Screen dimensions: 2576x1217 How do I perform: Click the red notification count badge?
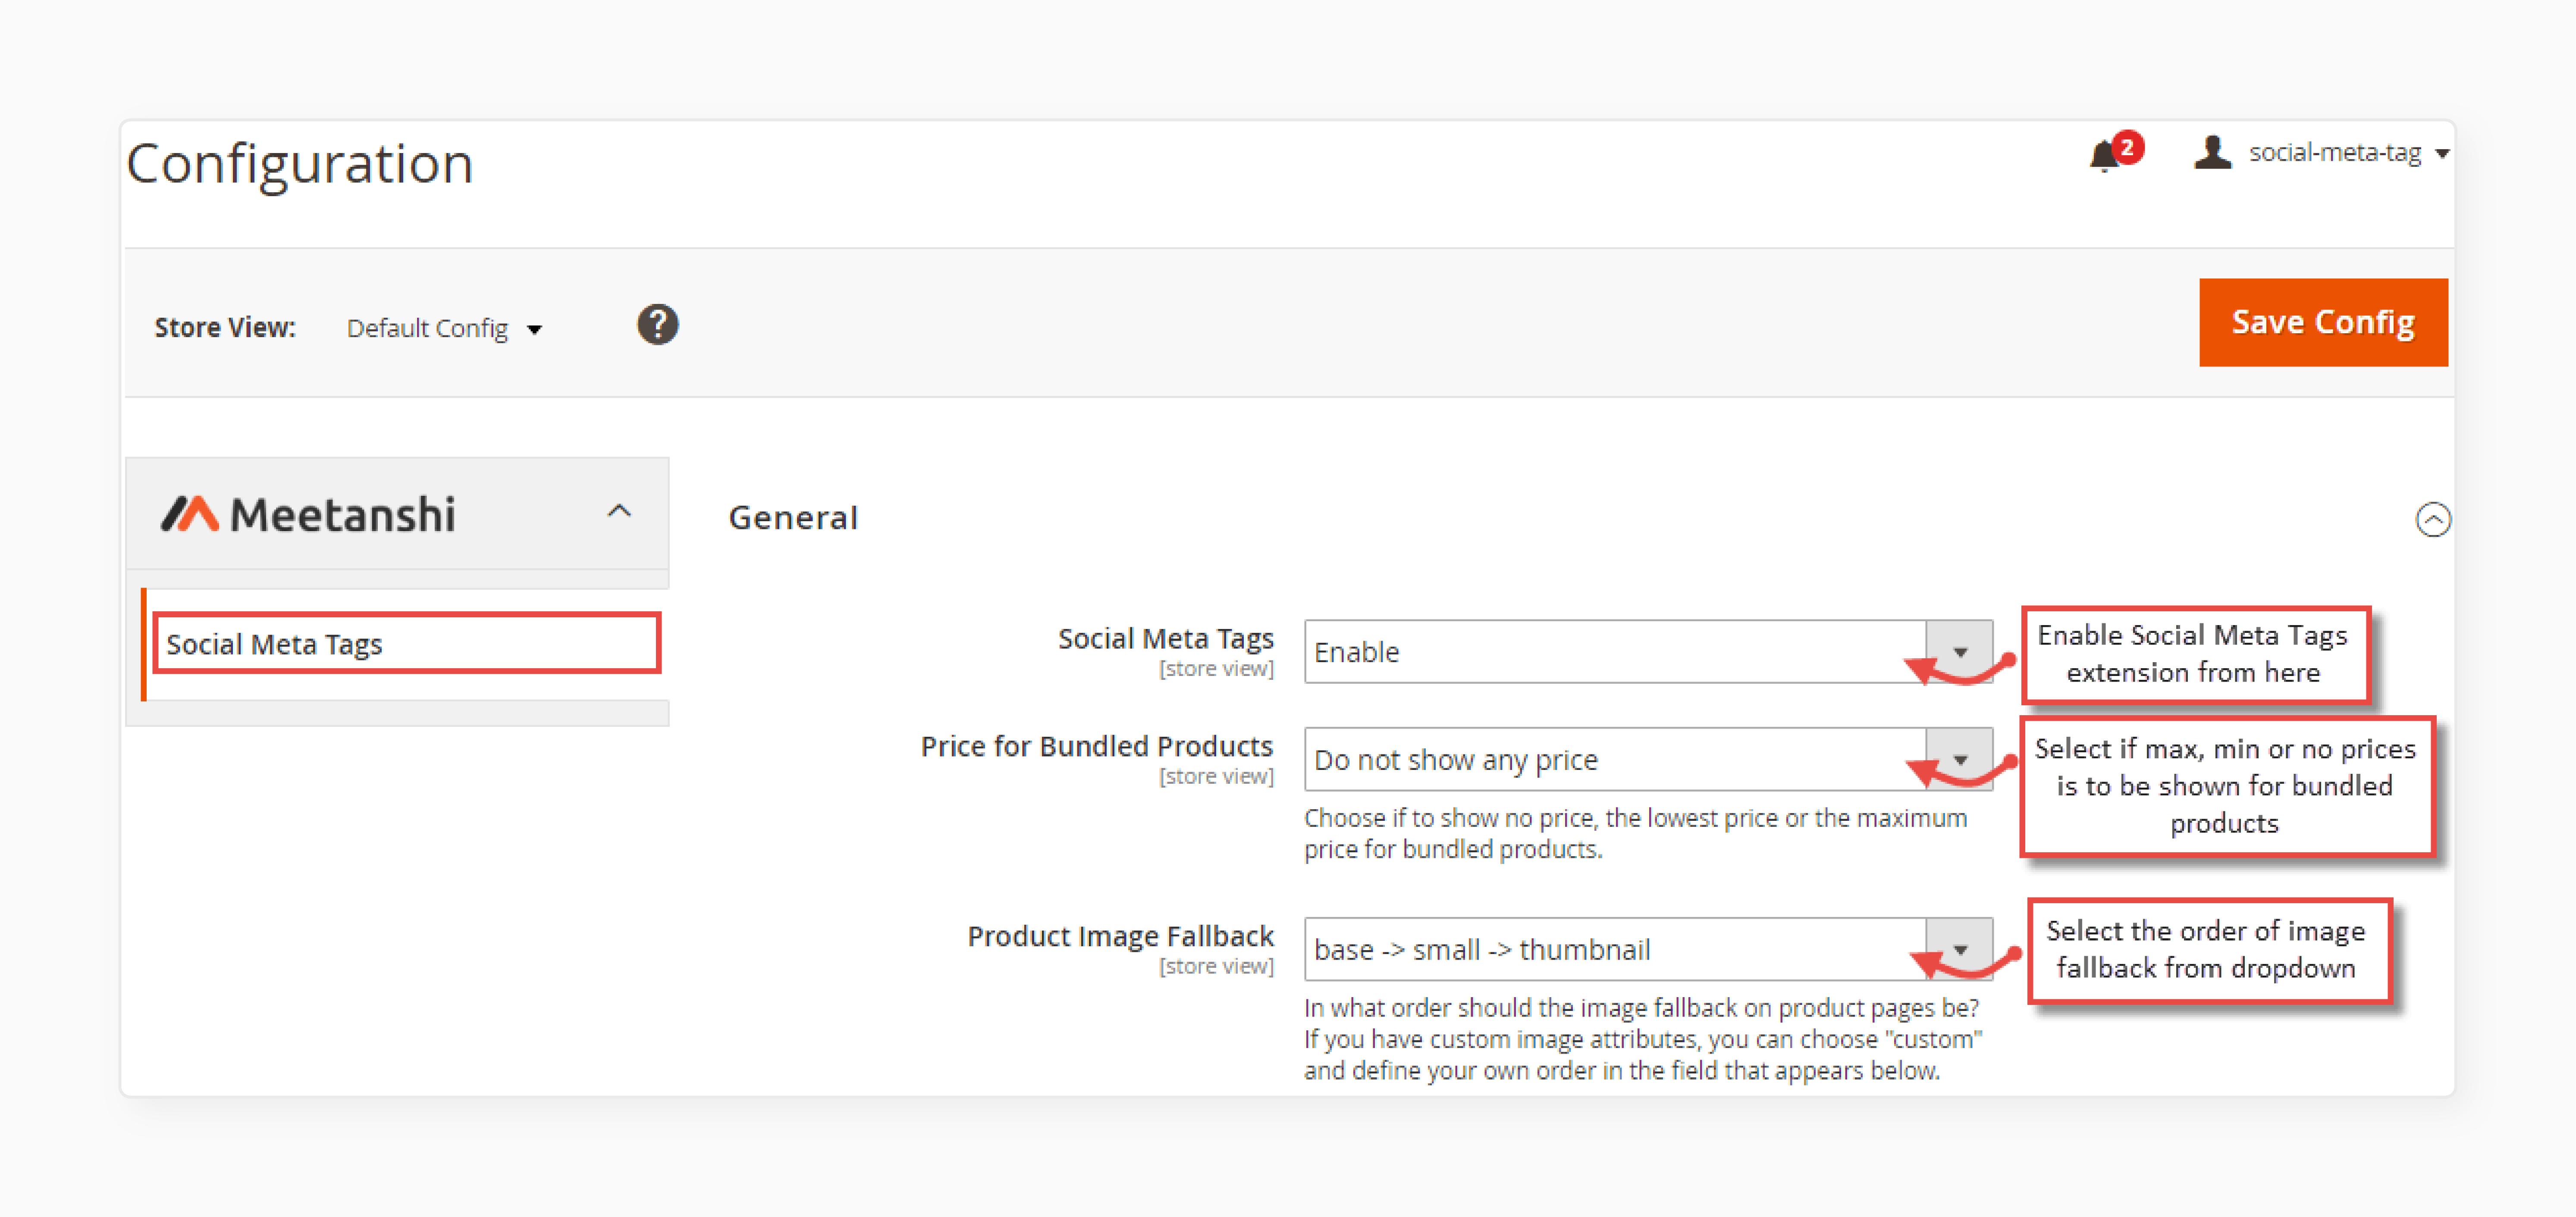point(2127,147)
